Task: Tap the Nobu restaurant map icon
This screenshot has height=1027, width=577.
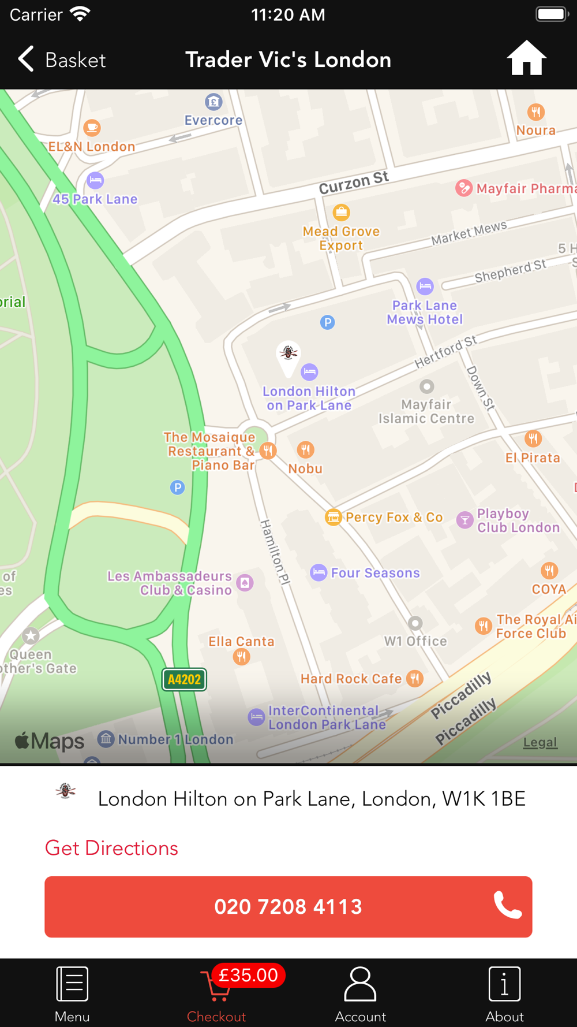Action: click(305, 449)
